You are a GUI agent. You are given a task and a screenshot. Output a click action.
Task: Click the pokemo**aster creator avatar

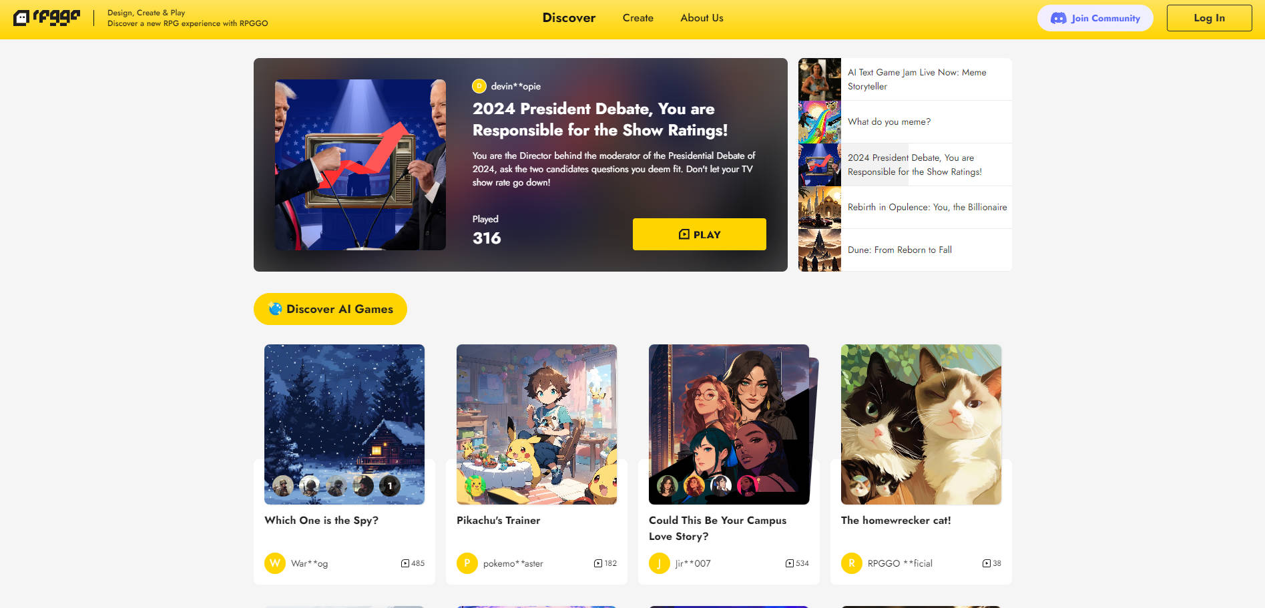467,563
